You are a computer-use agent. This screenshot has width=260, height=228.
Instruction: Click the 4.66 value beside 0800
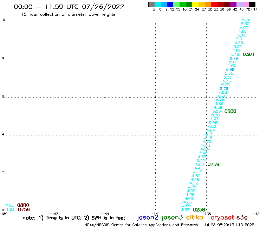(x=9, y=205)
